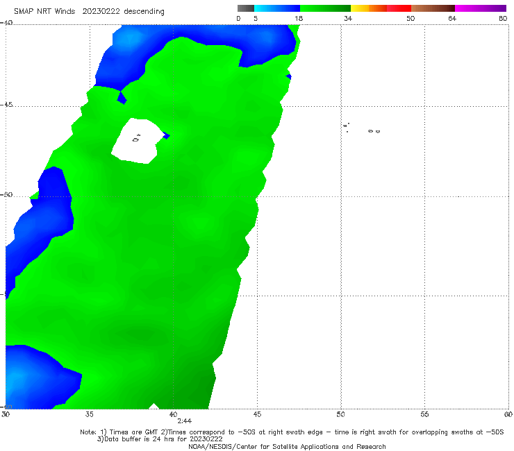Click the swath time label '2:44'
The image size is (514, 451).
[185, 421]
